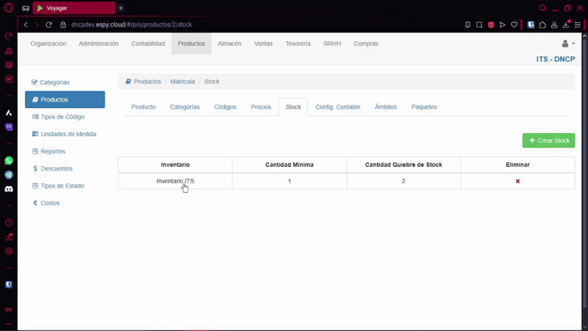This screenshot has width=588, height=331.
Task: Open Discord in the browser sidebar
Action: 9,189
